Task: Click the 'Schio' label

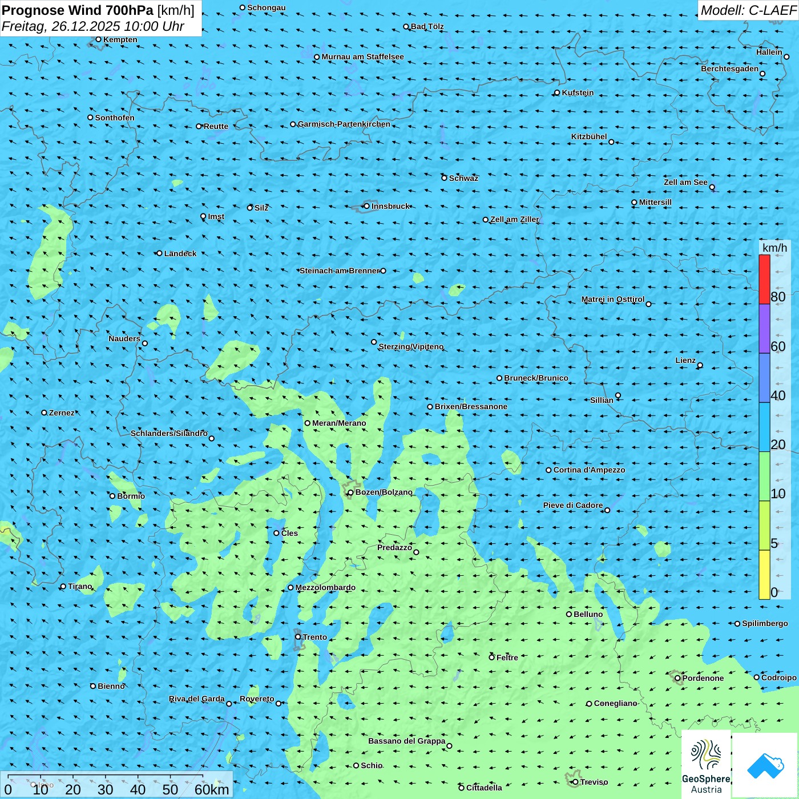Action: click(372, 765)
